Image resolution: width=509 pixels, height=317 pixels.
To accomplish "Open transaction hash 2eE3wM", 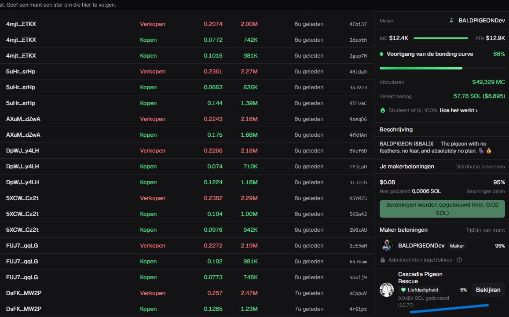I will (x=358, y=246).
